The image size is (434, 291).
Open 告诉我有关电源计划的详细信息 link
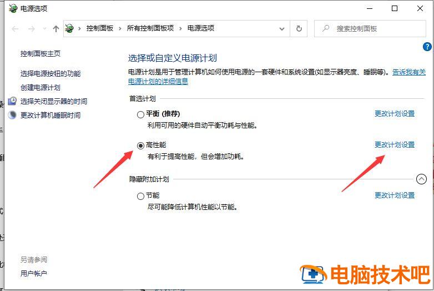[409, 72]
